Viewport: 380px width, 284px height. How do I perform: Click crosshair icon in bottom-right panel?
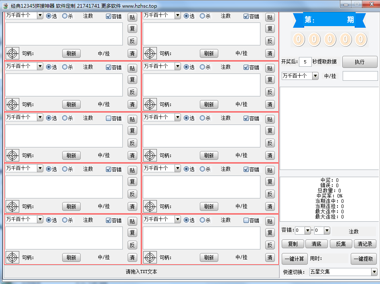click(150, 257)
